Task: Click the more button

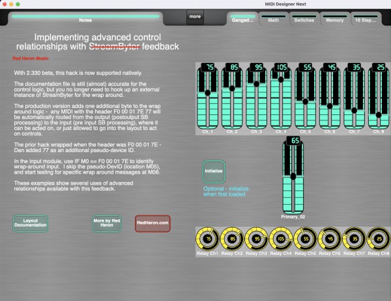Action: 195,17
